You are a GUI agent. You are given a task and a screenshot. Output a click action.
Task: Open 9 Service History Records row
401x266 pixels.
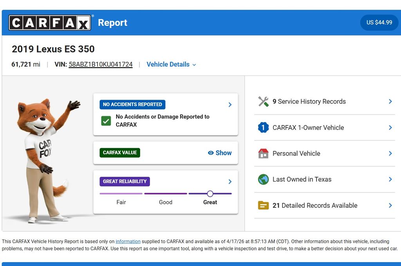point(324,102)
